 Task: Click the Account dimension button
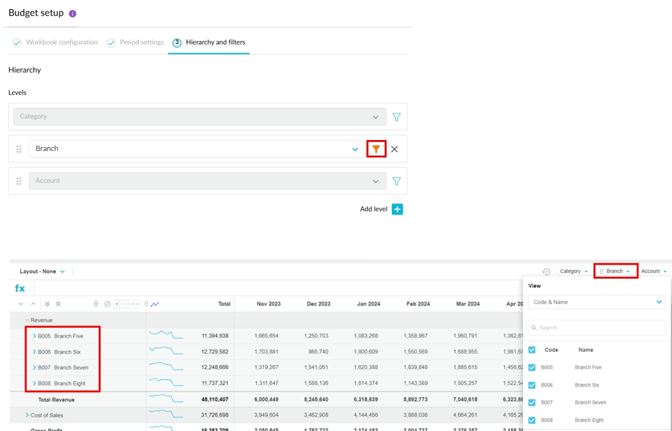coord(653,272)
